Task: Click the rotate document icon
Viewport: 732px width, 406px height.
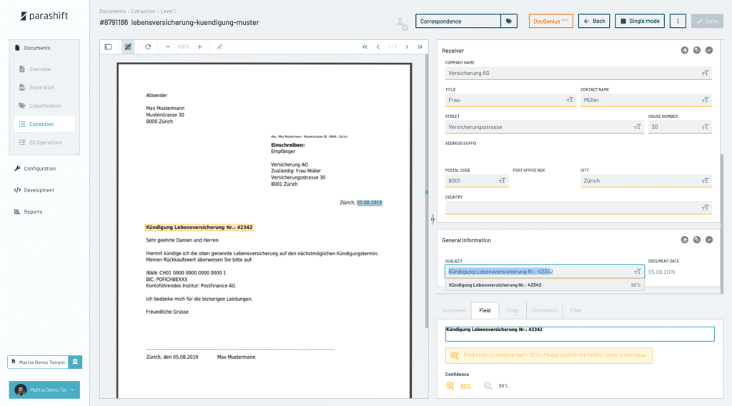Action: coord(148,46)
